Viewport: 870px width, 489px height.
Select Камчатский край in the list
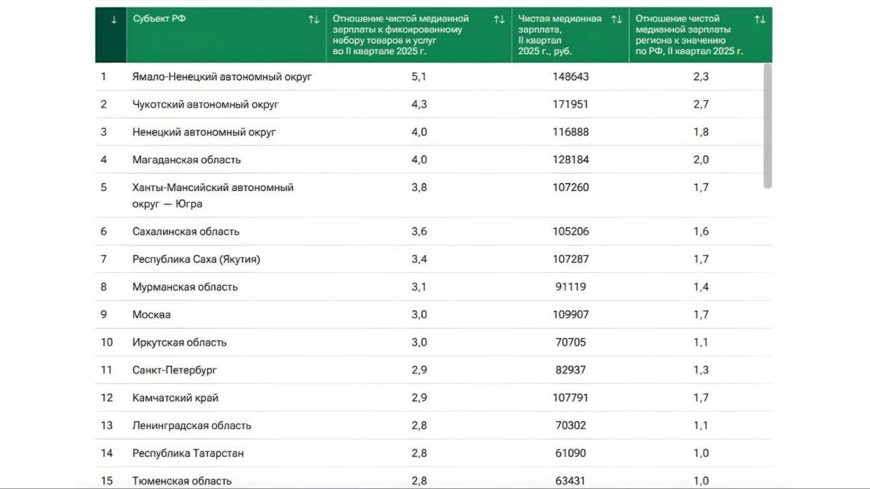tap(175, 398)
